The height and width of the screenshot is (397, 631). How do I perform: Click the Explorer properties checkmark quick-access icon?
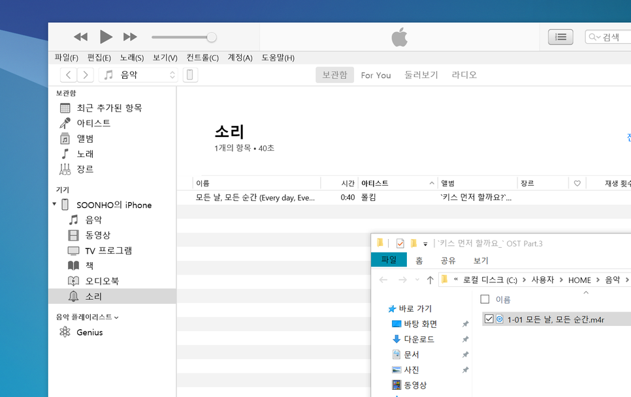(x=400, y=243)
